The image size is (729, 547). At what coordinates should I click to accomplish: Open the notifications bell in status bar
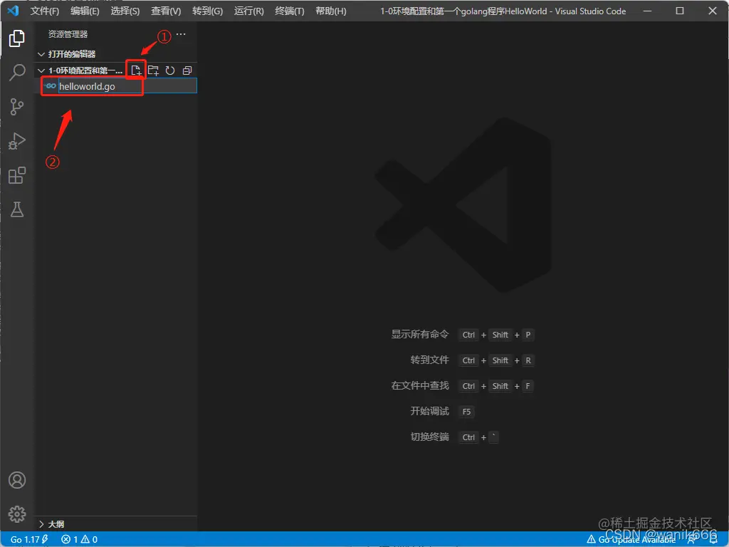[713, 539]
